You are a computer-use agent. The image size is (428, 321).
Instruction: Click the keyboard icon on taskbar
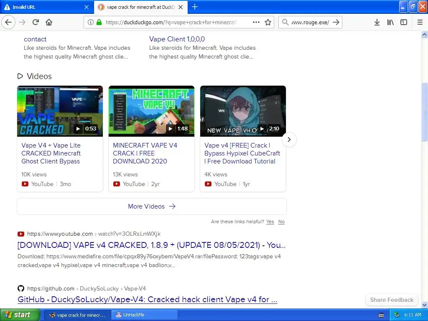point(381,315)
